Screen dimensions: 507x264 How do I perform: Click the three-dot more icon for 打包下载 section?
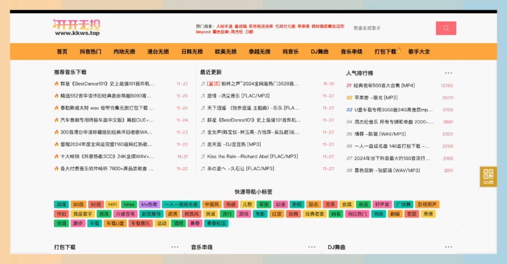(175, 247)
